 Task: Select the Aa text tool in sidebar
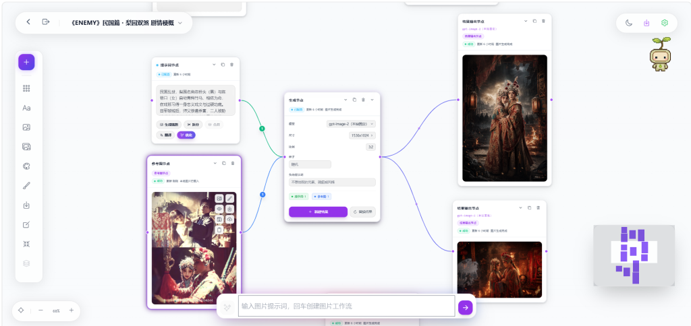click(26, 108)
